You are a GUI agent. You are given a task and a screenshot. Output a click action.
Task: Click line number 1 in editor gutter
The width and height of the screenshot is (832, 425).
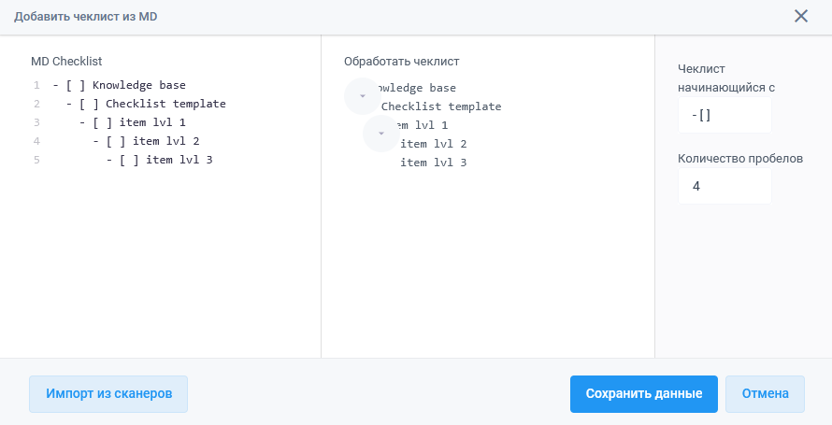click(36, 85)
